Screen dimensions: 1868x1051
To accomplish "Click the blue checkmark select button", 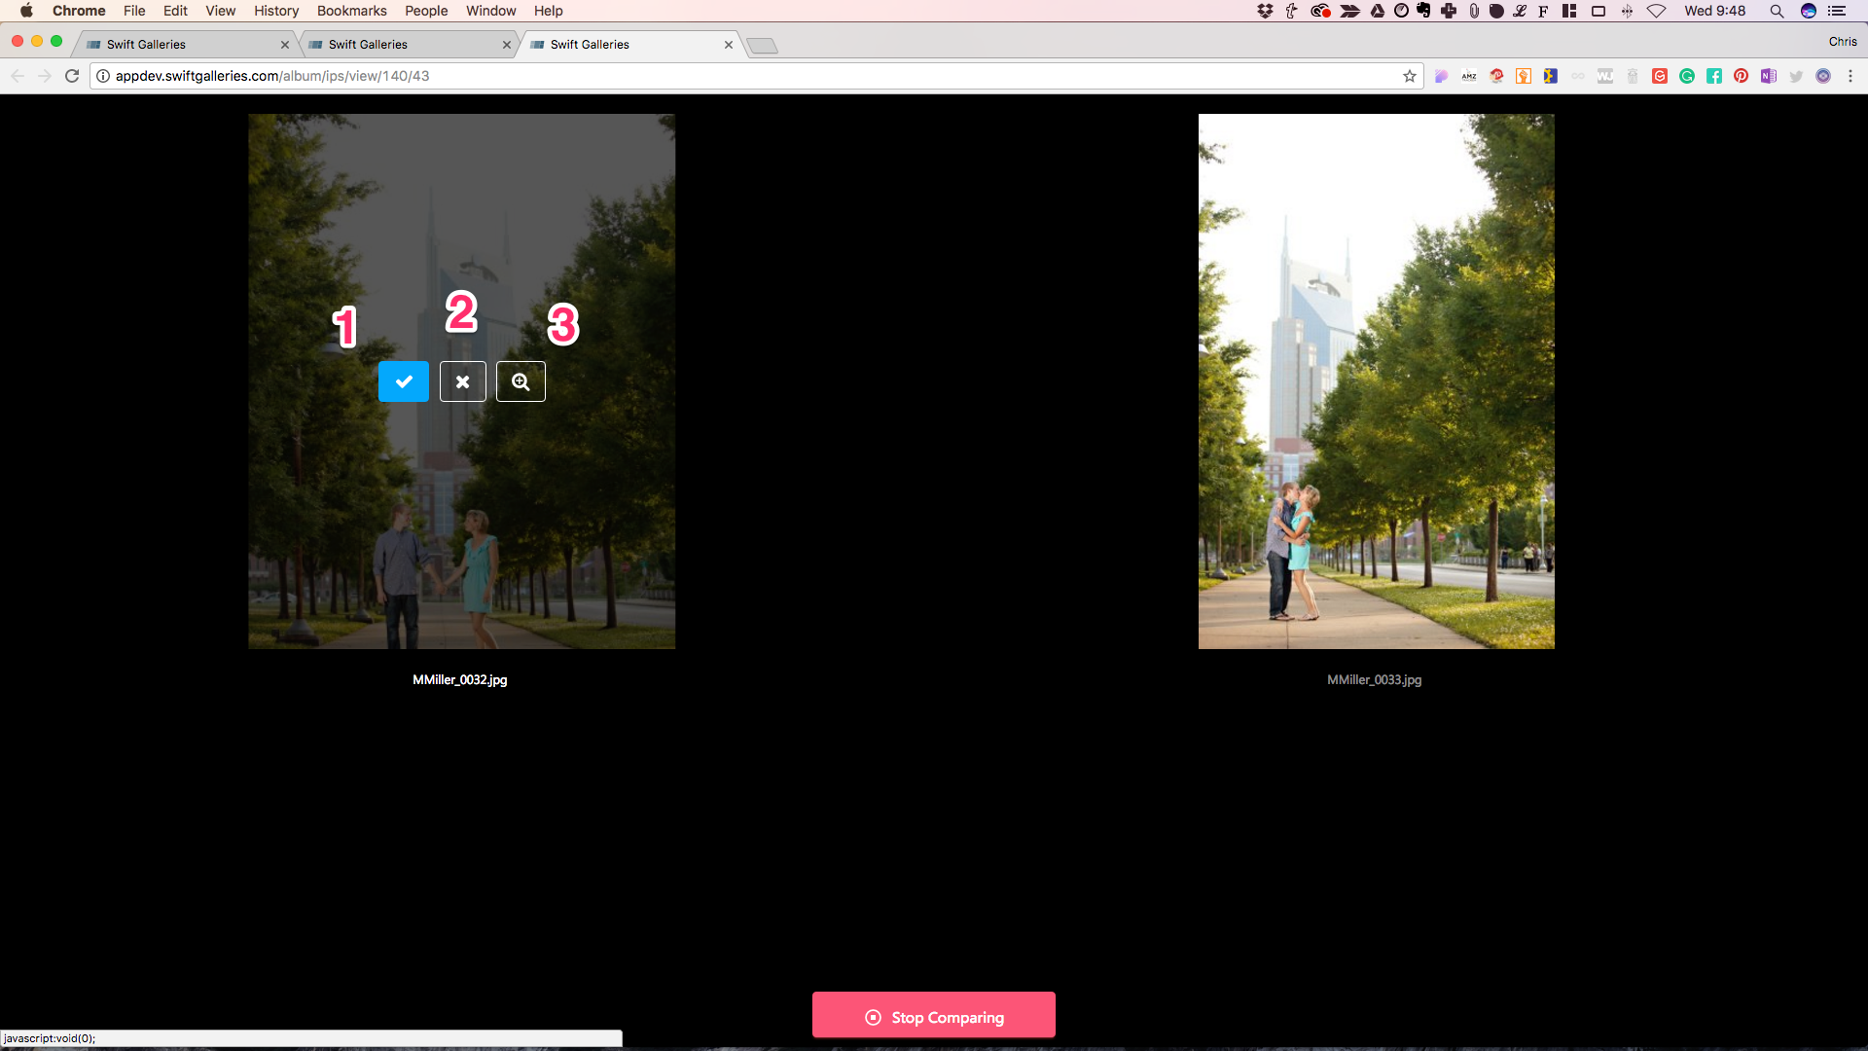I will 403,381.
